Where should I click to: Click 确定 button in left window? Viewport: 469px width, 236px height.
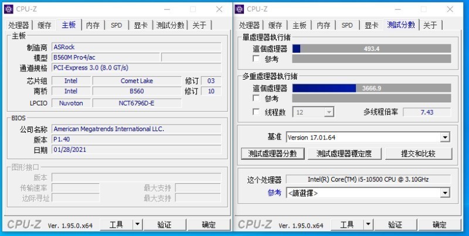[x=209, y=224]
